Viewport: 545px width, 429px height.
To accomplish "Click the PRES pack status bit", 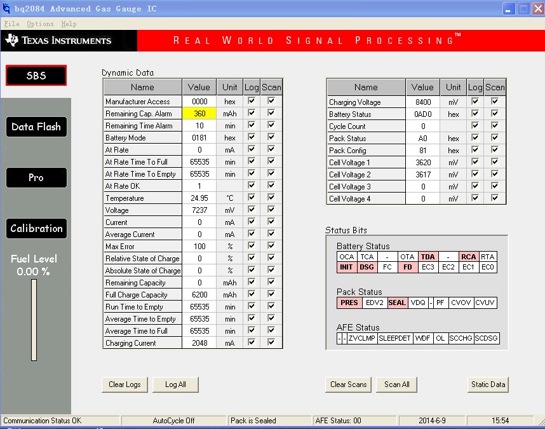I will pos(349,303).
